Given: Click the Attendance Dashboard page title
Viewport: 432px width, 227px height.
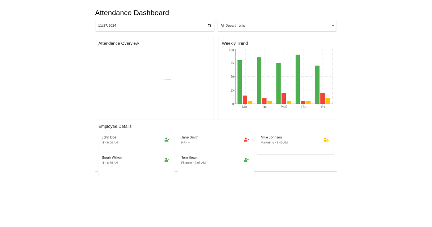Looking at the screenshot, I should (132, 13).
